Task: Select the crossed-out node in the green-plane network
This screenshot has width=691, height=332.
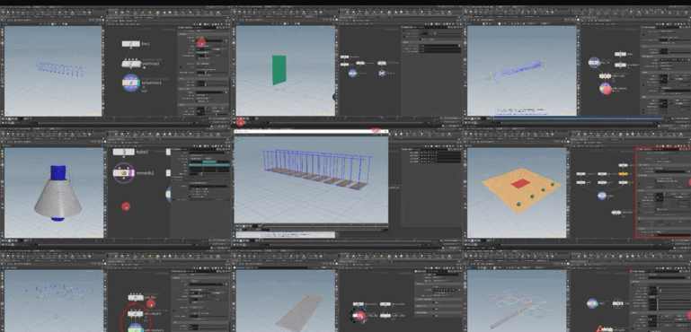Action: point(382,73)
